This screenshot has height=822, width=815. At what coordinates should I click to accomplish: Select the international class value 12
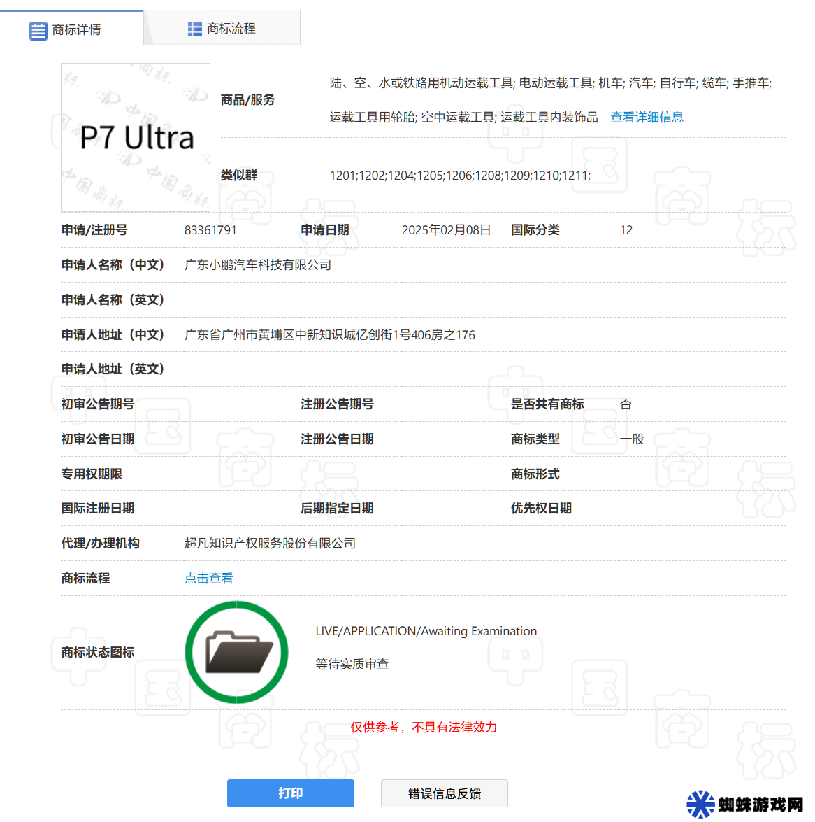(626, 230)
